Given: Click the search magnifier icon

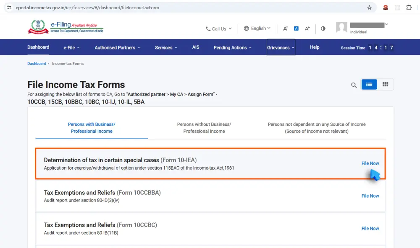Looking at the screenshot, I should (x=354, y=85).
